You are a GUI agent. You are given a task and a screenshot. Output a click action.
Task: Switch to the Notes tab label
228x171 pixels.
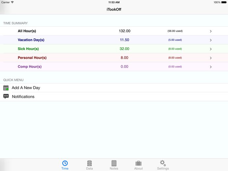[x=114, y=168]
